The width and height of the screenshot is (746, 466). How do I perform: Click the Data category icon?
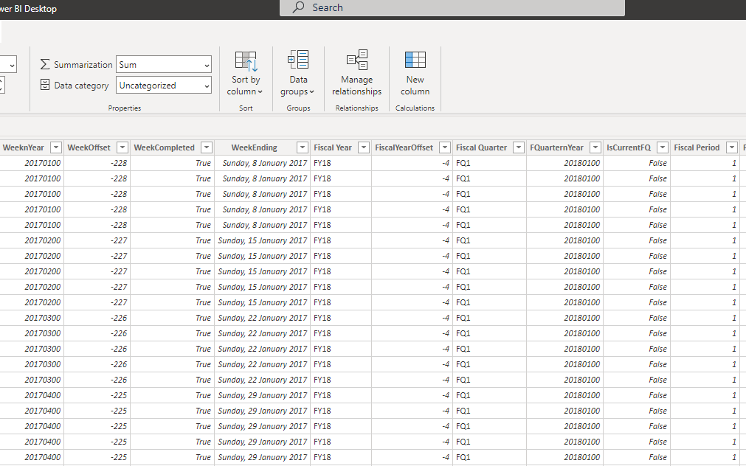click(45, 85)
